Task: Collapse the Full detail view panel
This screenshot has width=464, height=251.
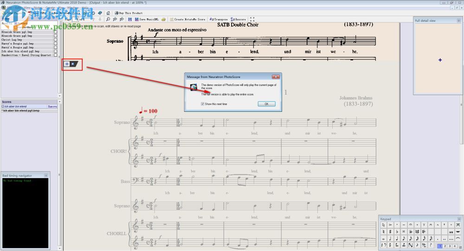Action: [x=459, y=21]
